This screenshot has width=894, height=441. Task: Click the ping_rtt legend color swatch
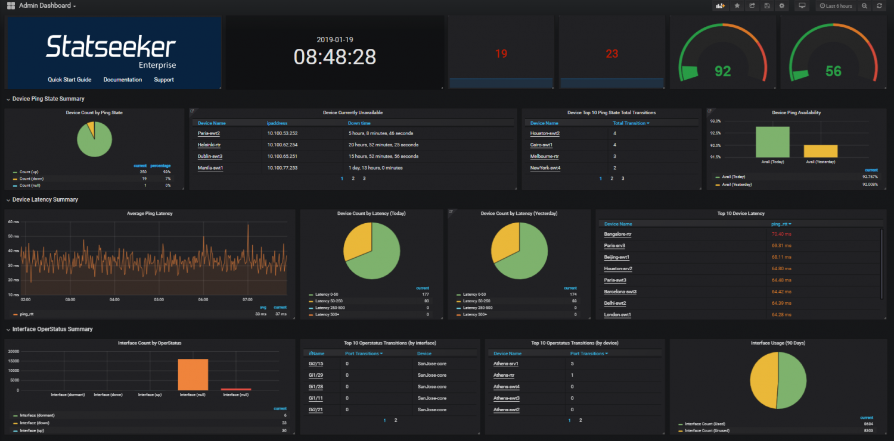tap(15, 314)
